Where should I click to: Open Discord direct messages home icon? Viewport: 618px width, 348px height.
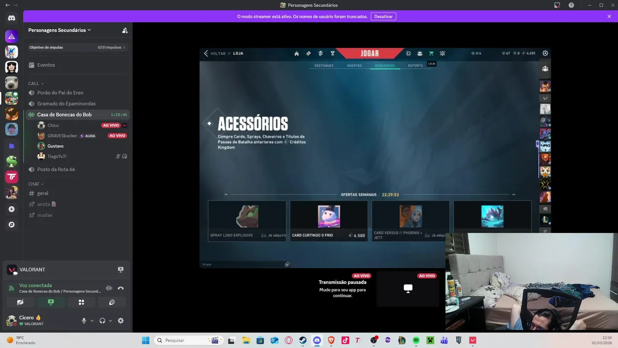pyautogui.click(x=12, y=18)
